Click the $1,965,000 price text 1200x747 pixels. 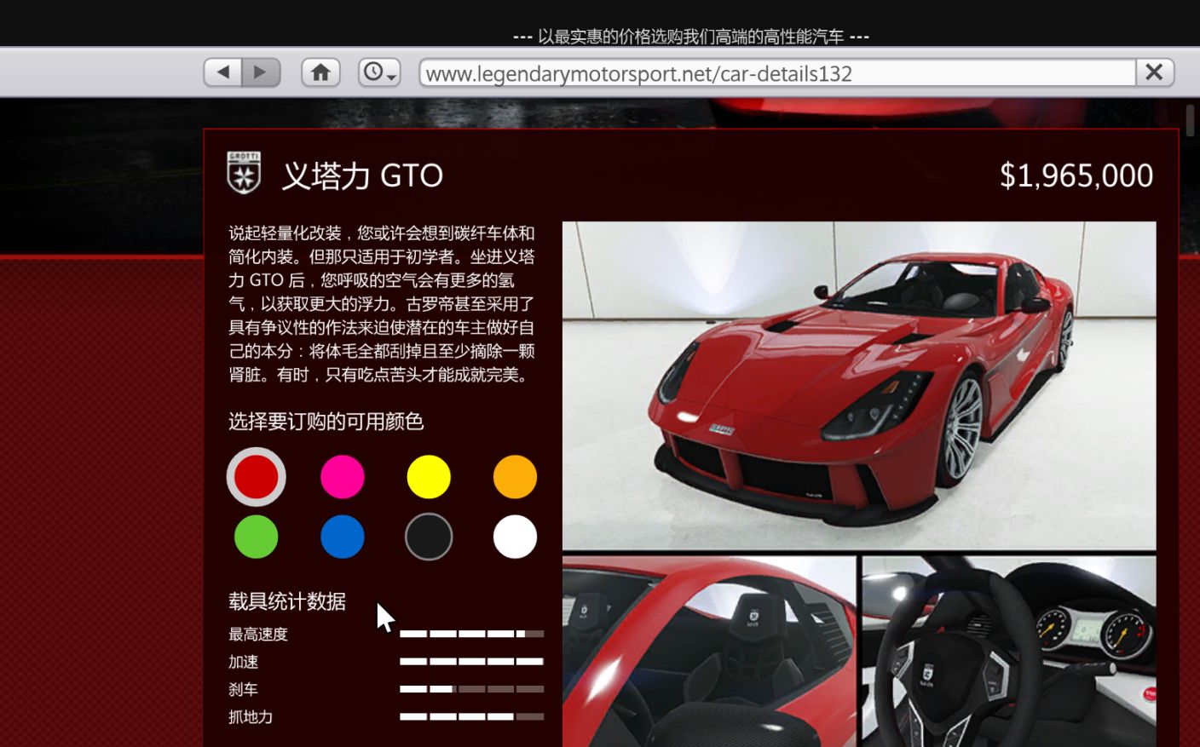tap(1076, 175)
